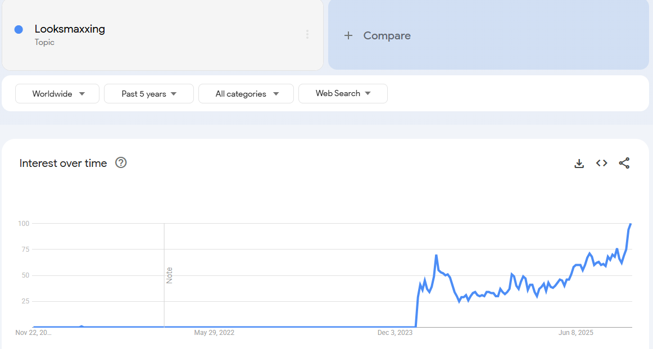This screenshot has width=653, height=349.
Task: Open the All categories dropdown
Action: point(246,94)
